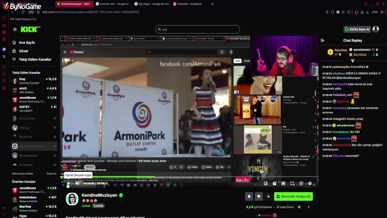Open the browser AI assistant
This screenshot has width=387, height=218.
(x=375, y=12)
